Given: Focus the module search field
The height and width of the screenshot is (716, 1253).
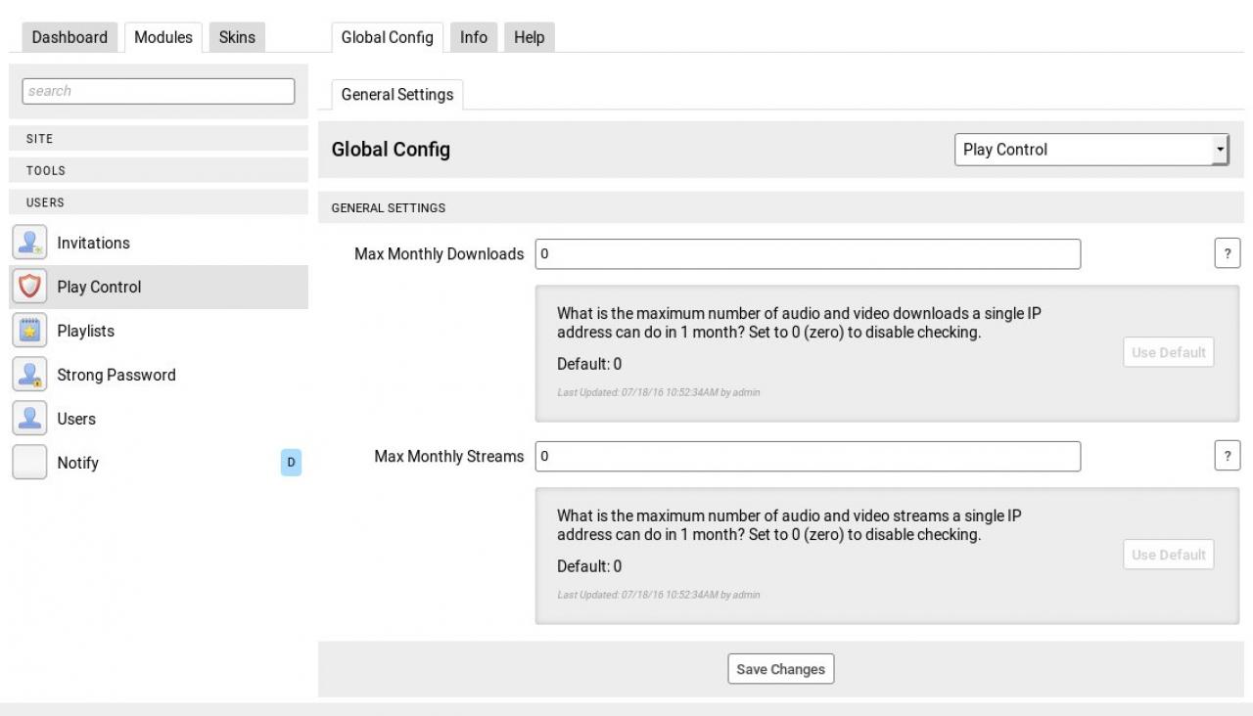Looking at the screenshot, I should click(x=158, y=91).
